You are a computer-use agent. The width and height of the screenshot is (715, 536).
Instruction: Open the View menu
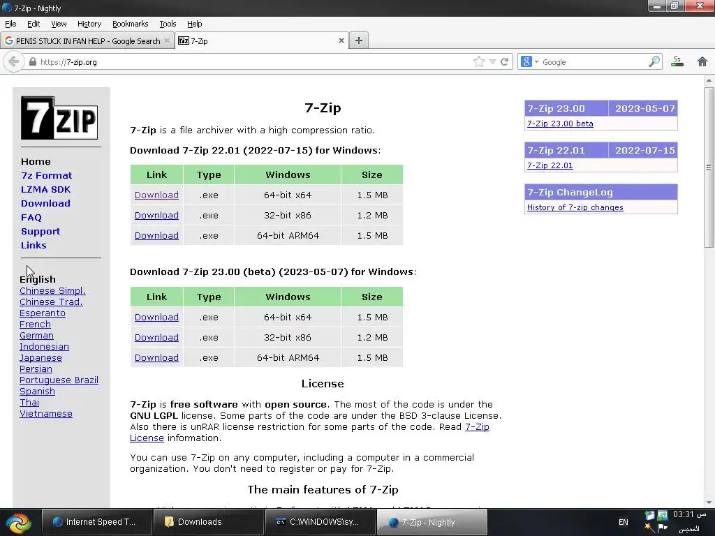point(59,24)
